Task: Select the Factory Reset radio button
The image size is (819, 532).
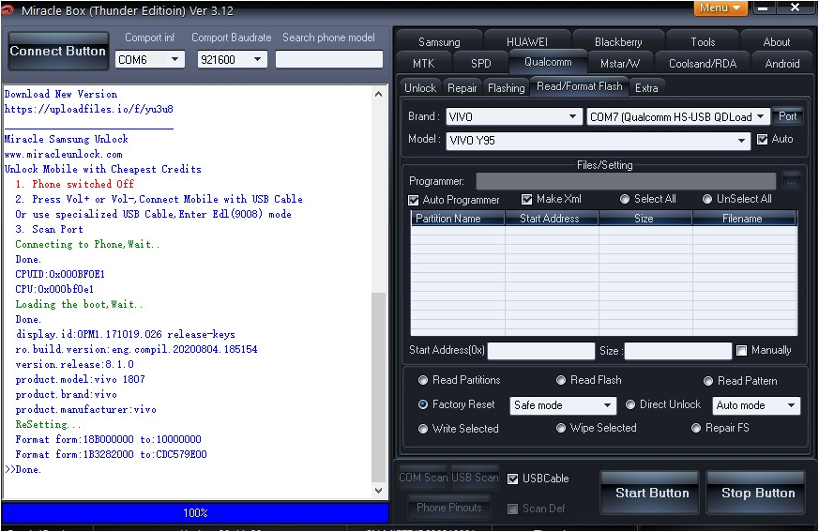Action: (x=423, y=404)
